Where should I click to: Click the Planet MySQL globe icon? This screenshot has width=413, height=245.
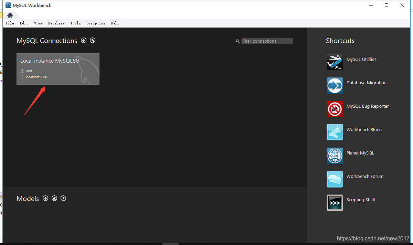[x=335, y=156]
